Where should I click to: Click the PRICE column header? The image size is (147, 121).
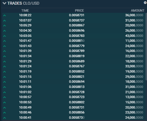(x=79, y=10)
